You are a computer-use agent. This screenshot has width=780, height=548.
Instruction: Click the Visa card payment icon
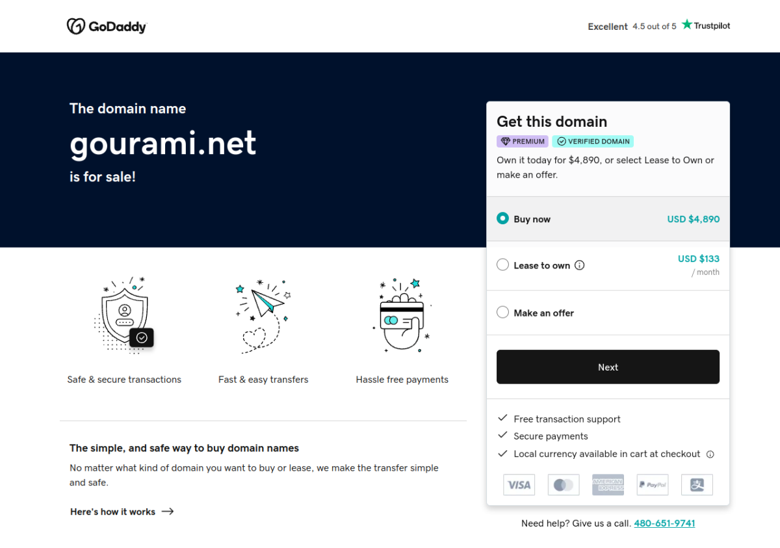point(519,485)
